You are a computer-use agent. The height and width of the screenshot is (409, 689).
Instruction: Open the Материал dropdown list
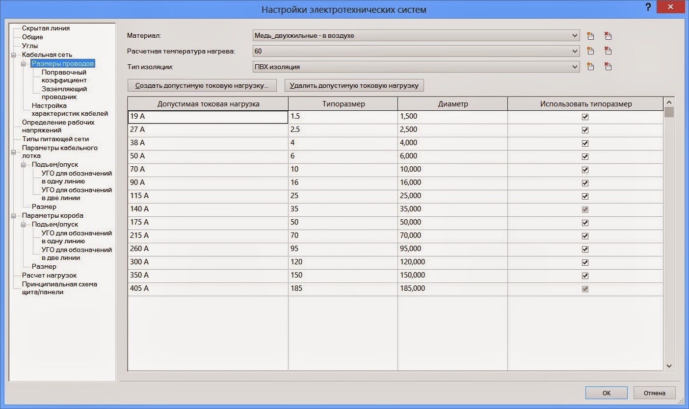575,35
